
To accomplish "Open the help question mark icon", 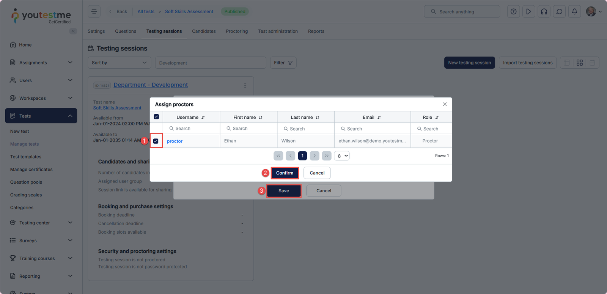I will [513, 12].
